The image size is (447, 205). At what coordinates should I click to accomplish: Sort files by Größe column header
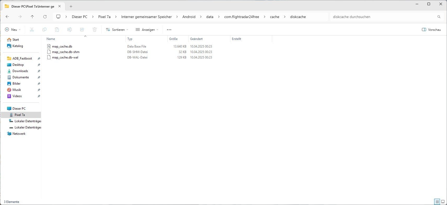pyautogui.click(x=173, y=39)
